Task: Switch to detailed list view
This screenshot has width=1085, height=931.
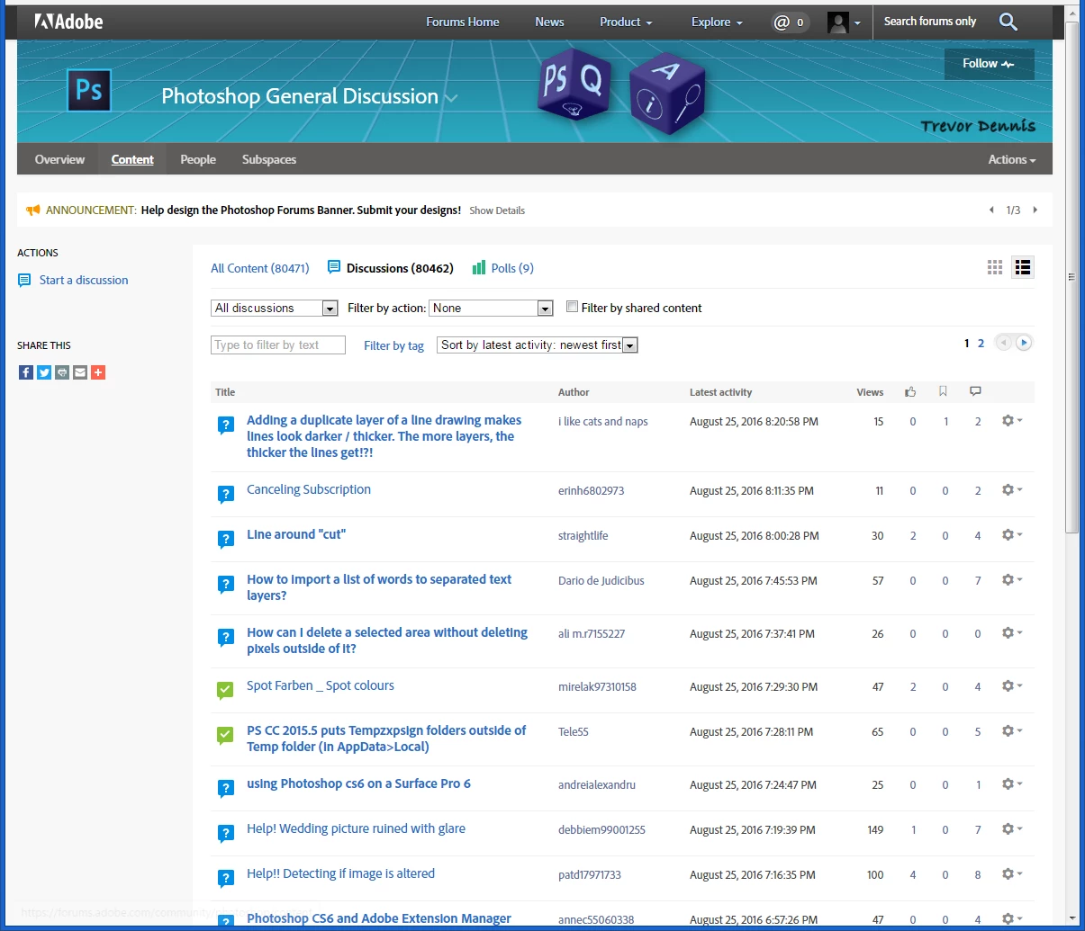Action: click(1023, 267)
